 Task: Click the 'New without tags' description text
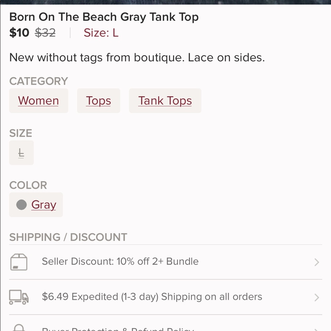coord(137,58)
